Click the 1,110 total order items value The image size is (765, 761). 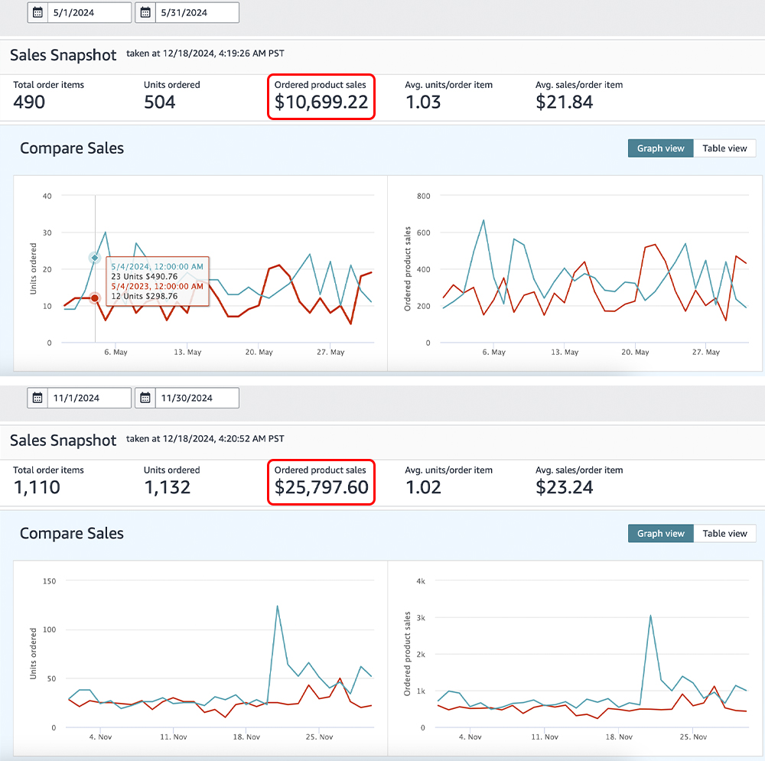click(37, 487)
